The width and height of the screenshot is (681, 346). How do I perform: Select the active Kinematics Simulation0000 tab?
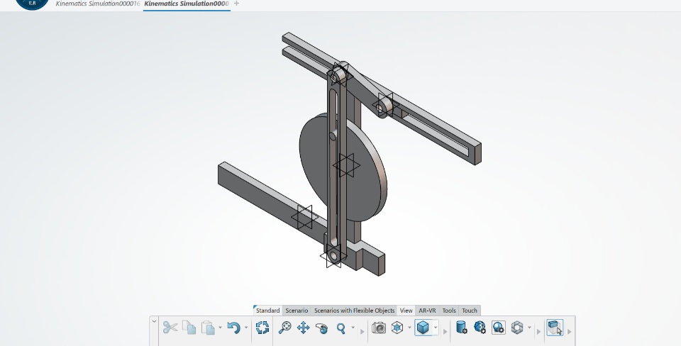click(x=187, y=4)
